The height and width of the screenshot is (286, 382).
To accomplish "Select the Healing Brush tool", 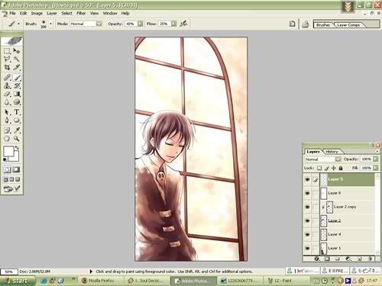I will (7, 78).
